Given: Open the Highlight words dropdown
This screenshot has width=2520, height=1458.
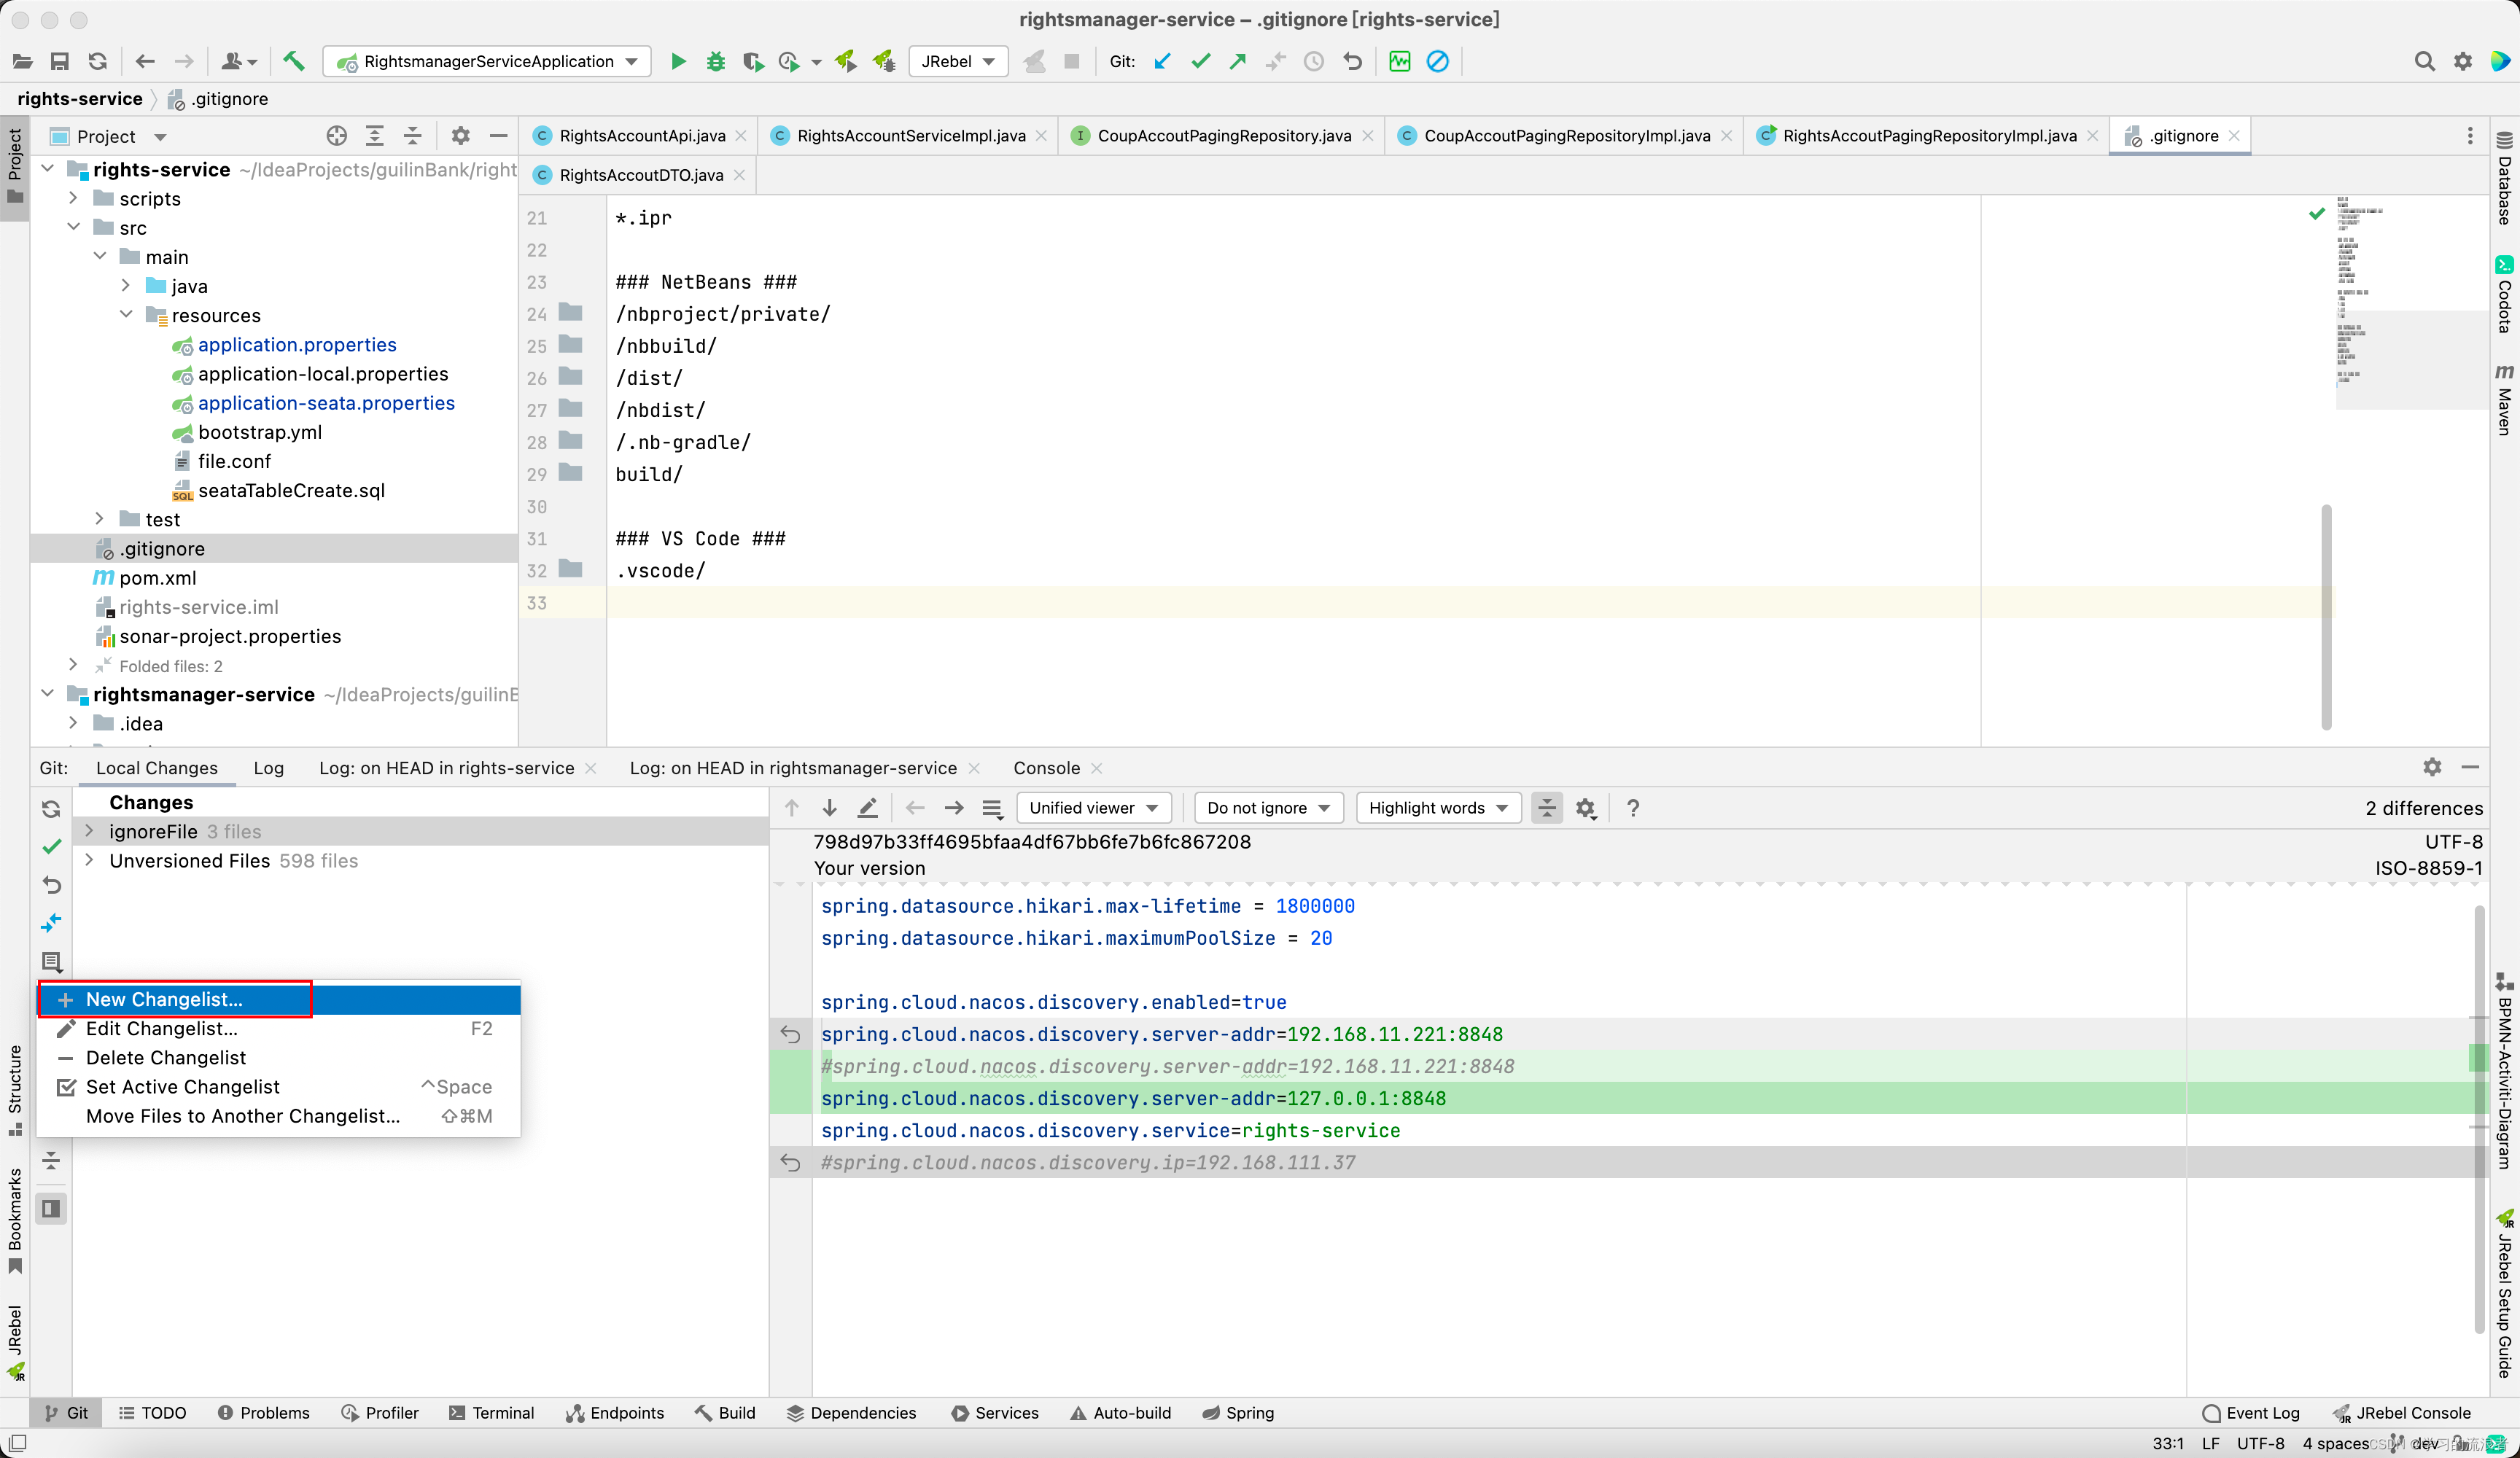Looking at the screenshot, I should pyautogui.click(x=1438, y=808).
